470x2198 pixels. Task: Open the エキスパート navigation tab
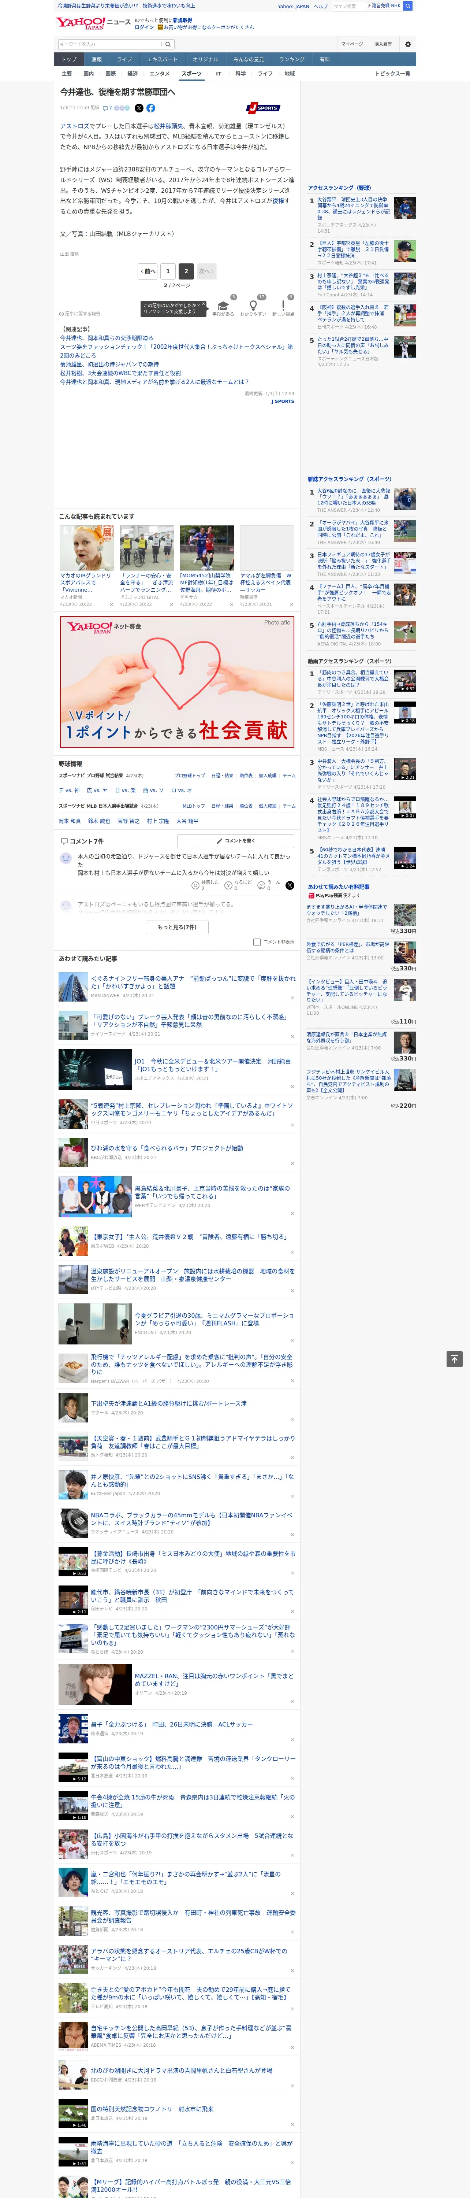tap(162, 60)
